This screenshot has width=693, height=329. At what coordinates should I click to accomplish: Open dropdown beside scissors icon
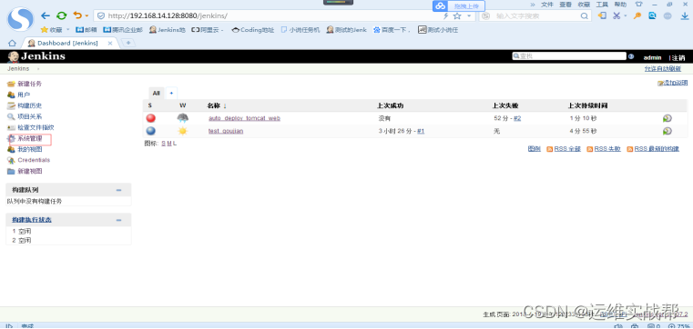[x=626, y=15]
